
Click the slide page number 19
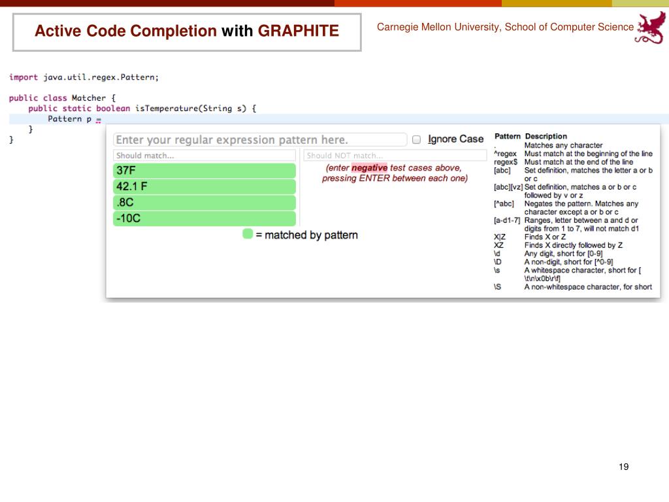623,467
